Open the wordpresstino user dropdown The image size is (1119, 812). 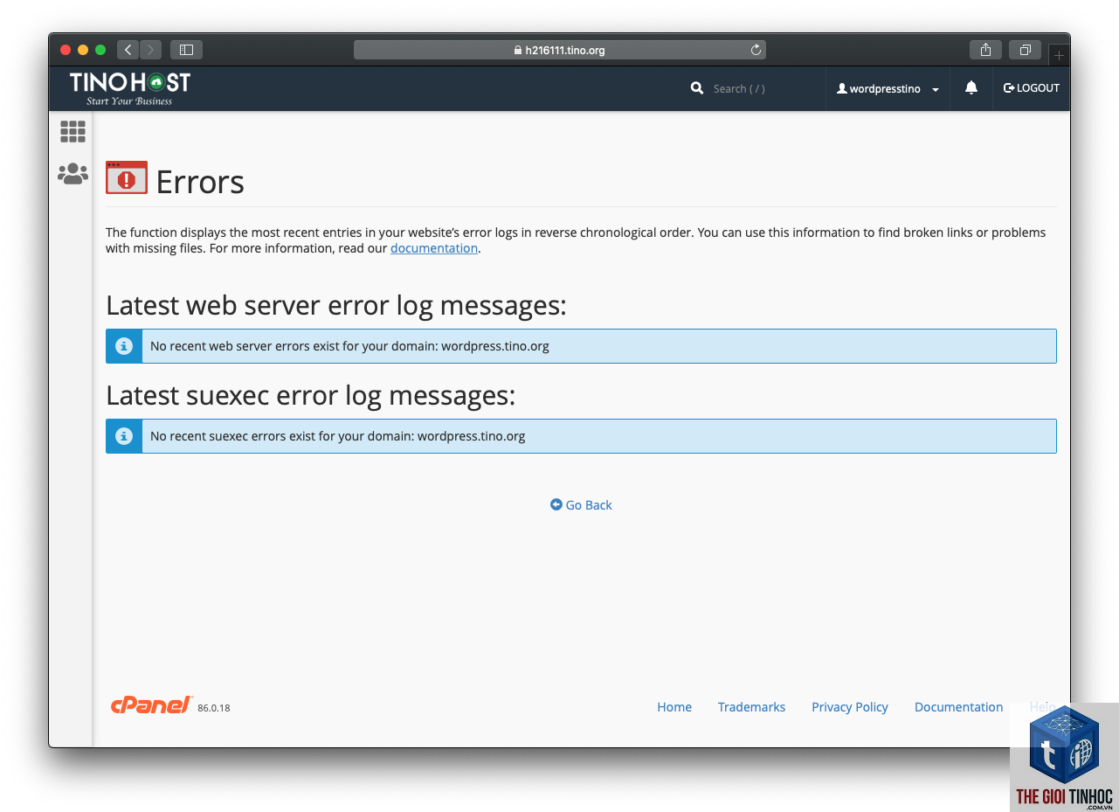pos(888,88)
